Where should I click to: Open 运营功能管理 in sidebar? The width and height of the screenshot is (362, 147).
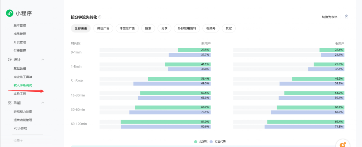23,120
